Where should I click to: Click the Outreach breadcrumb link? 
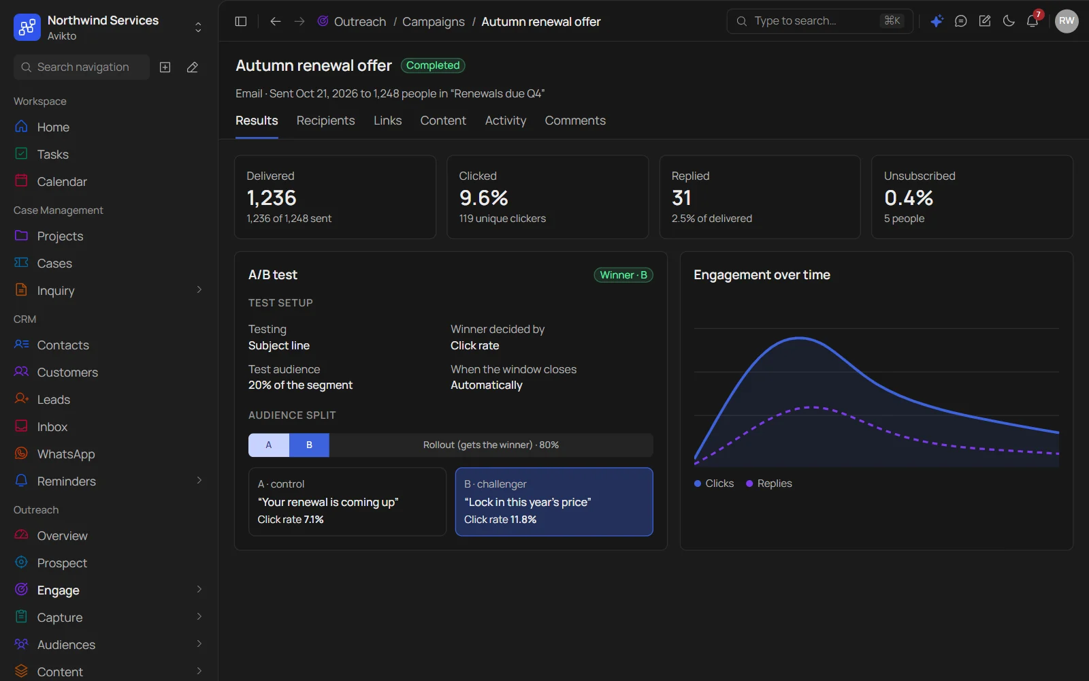point(359,22)
